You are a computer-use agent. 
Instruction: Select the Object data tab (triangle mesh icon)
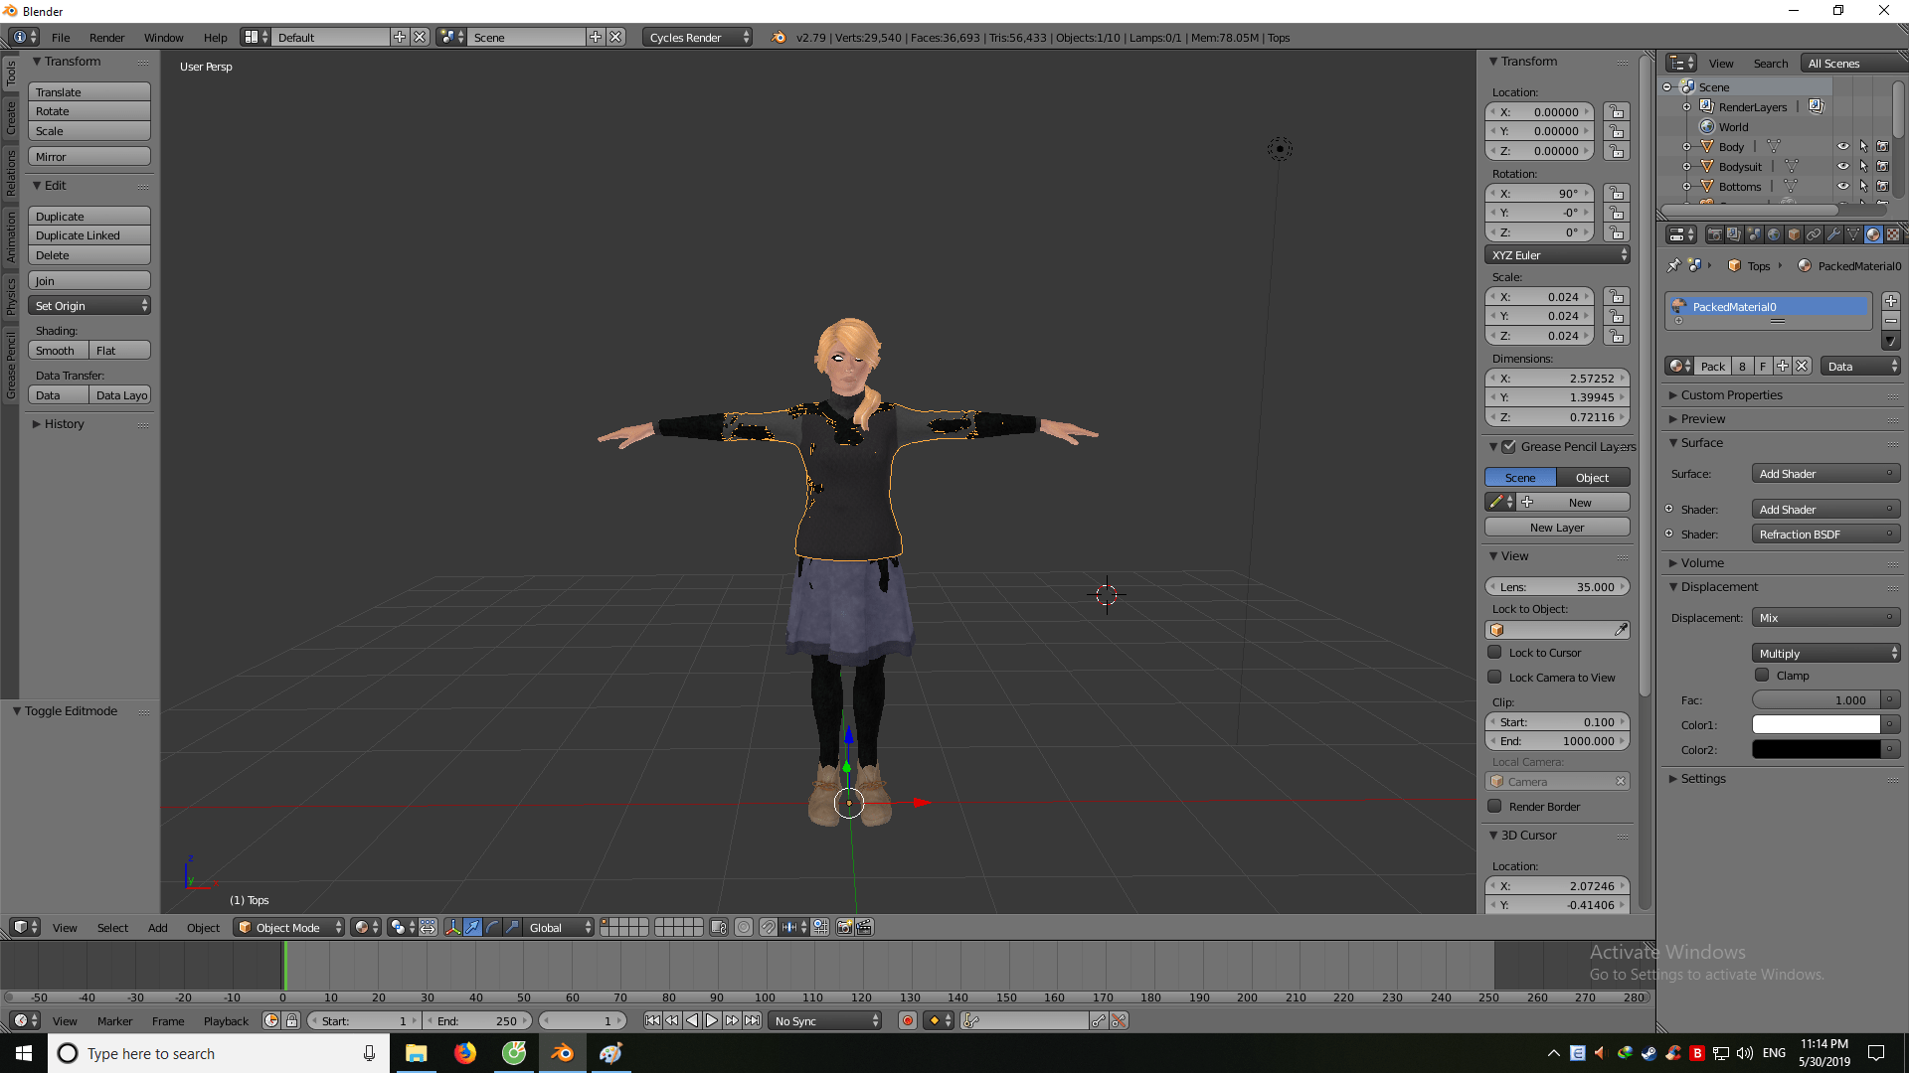click(x=1853, y=233)
